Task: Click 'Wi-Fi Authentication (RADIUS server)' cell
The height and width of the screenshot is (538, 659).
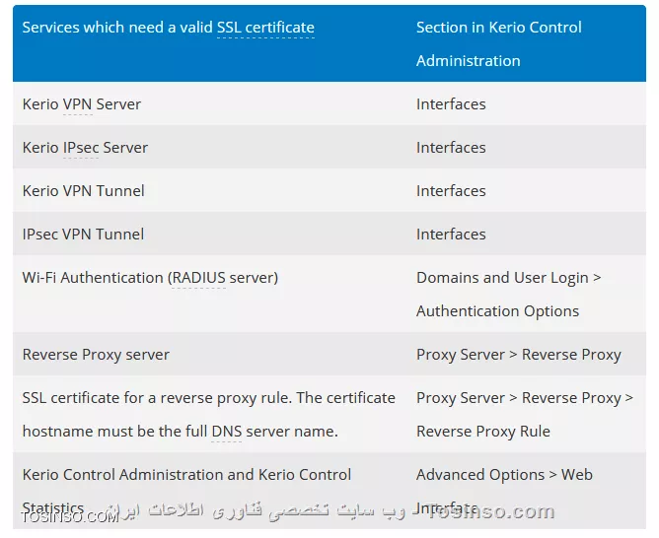Action: (150, 278)
